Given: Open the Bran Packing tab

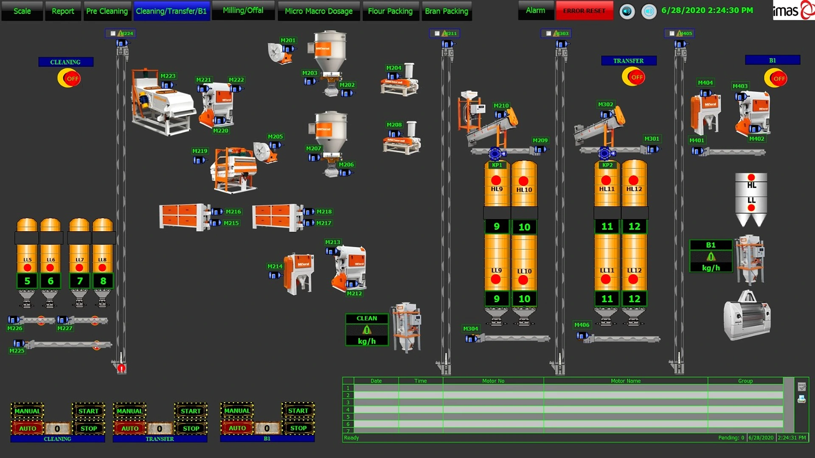Looking at the screenshot, I should click(447, 11).
